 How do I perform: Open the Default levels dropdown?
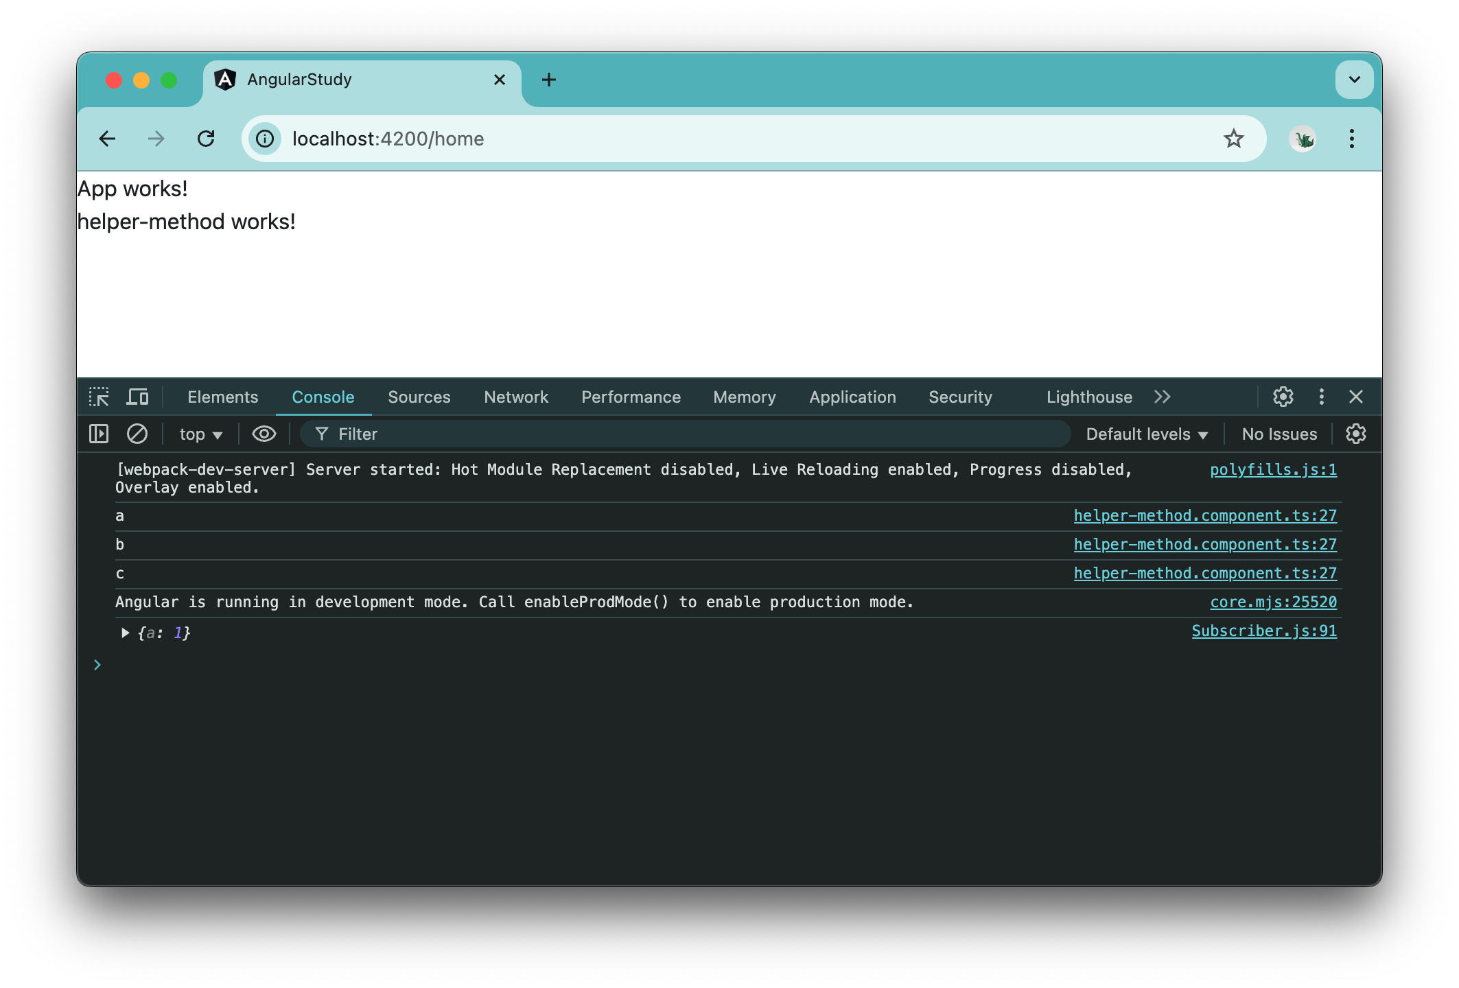tap(1147, 434)
